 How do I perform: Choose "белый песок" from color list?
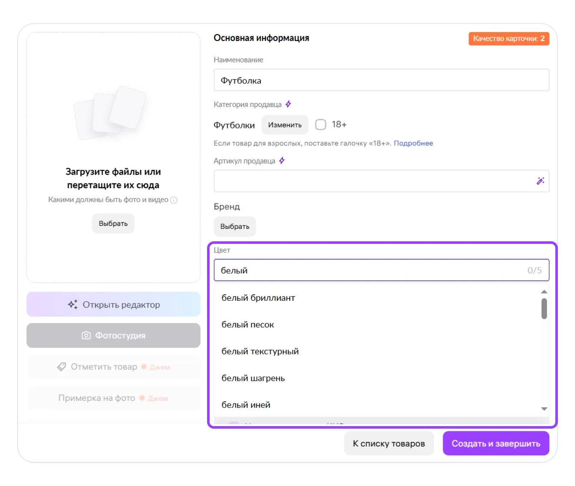[x=248, y=325]
